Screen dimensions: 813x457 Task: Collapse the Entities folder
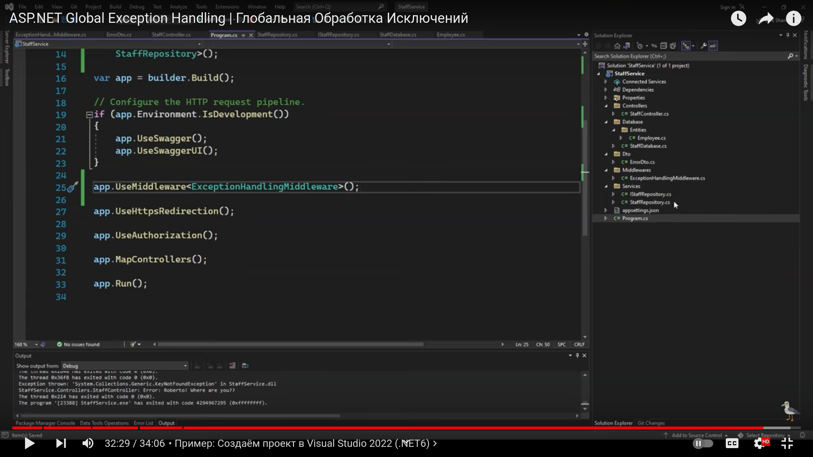pyautogui.click(x=613, y=129)
